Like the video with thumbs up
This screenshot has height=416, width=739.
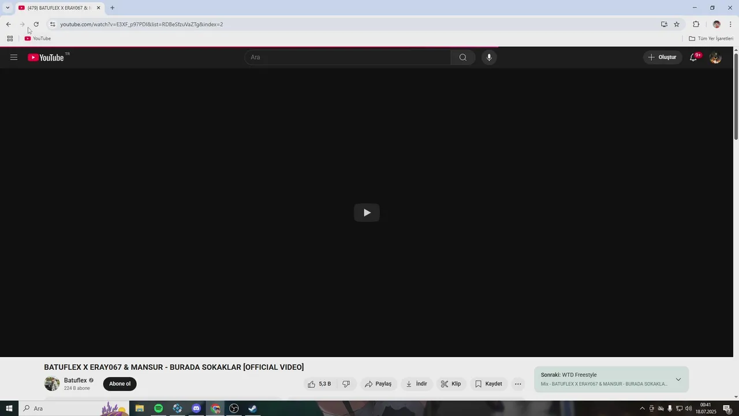[319, 384]
